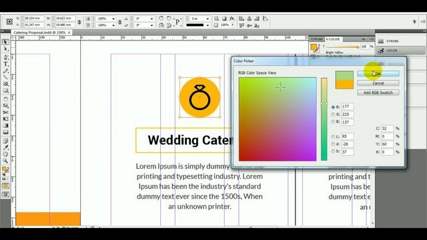Screen dimensions: 427x240
Task: Select the Rotate tool in toolbox
Action: [5, 99]
